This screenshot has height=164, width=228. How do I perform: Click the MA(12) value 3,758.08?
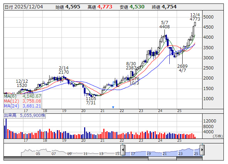coord(32,101)
